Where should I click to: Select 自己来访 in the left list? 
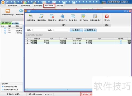(x=19, y=31)
